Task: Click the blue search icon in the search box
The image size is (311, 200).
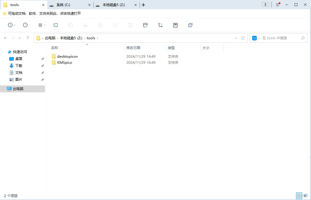Action: click(254, 38)
